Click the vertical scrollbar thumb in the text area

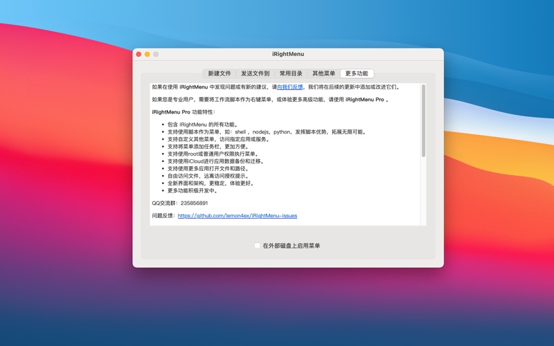423,120
